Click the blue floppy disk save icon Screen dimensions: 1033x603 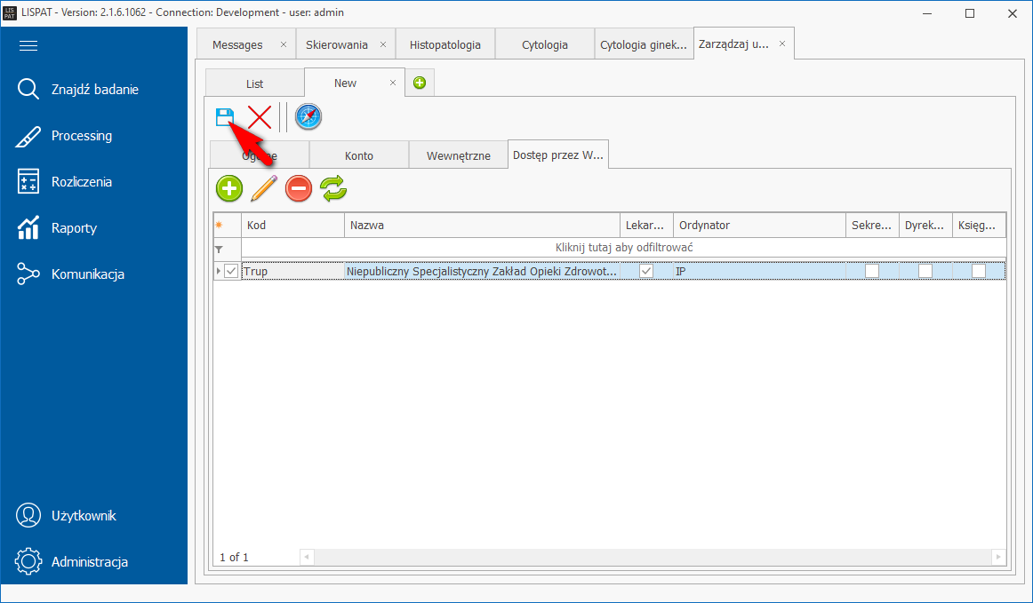(225, 116)
